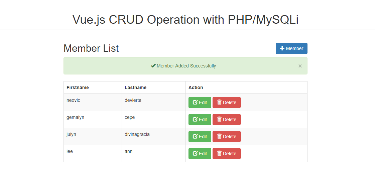Click the Firstname column header
Image resolution: width=375 pixels, height=194 pixels.
(x=78, y=87)
